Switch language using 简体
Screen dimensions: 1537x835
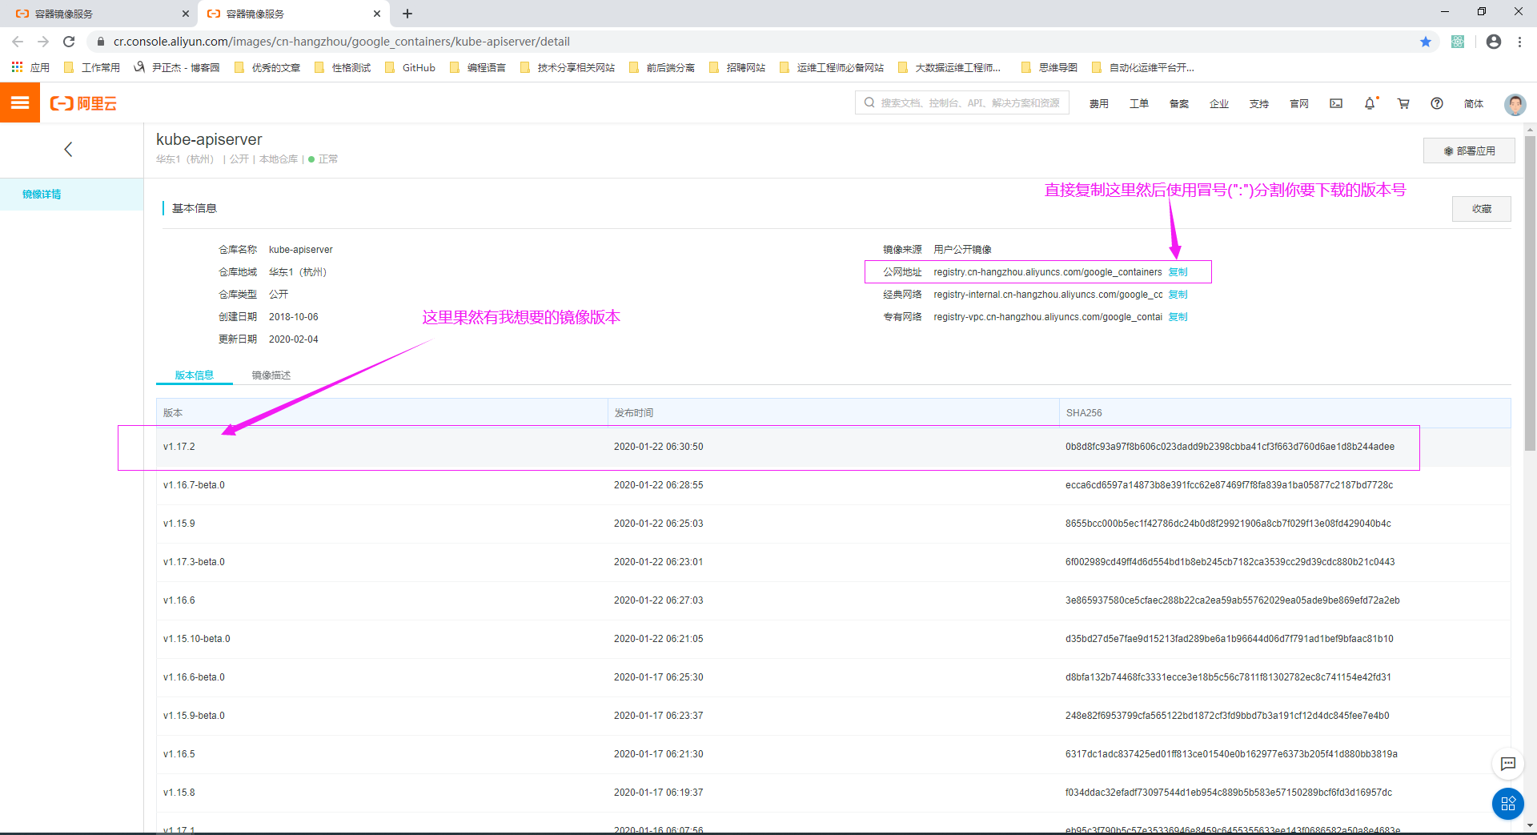click(1474, 103)
